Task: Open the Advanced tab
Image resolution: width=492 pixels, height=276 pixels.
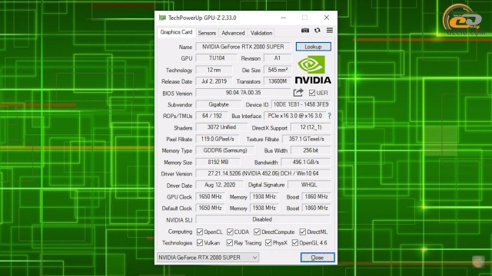Action: pos(233,33)
